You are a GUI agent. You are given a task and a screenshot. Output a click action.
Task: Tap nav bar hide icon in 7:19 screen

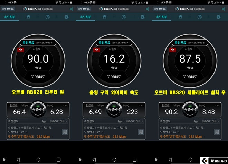pyautogui.click(x=81, y=160)
